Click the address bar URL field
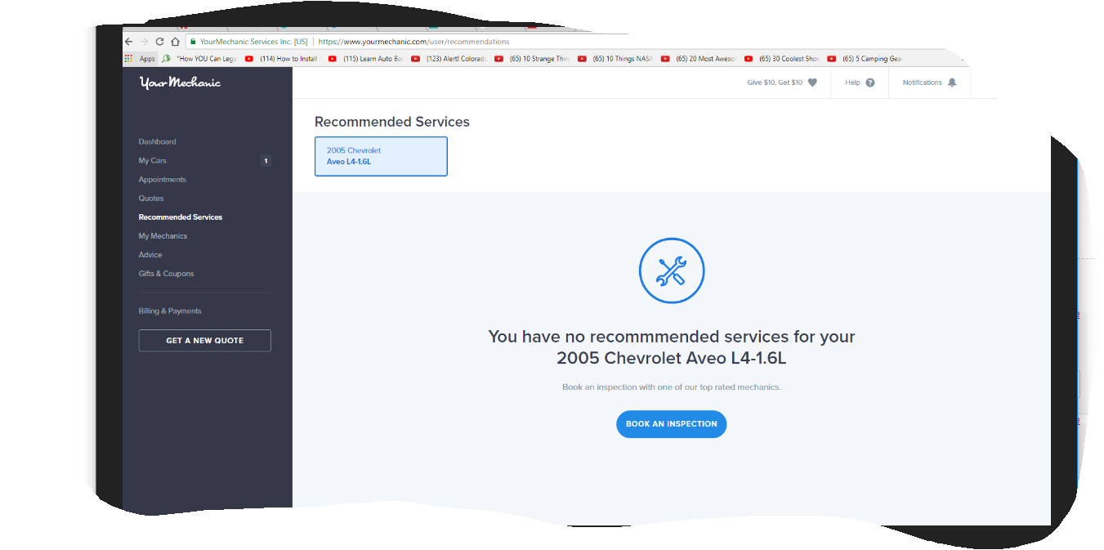Viewport: 1104px width, 550px height. pos(413,42)
